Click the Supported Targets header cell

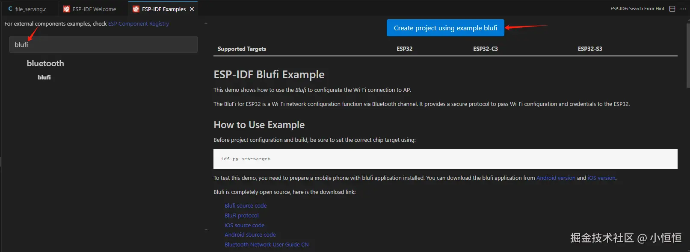[242, 49]
